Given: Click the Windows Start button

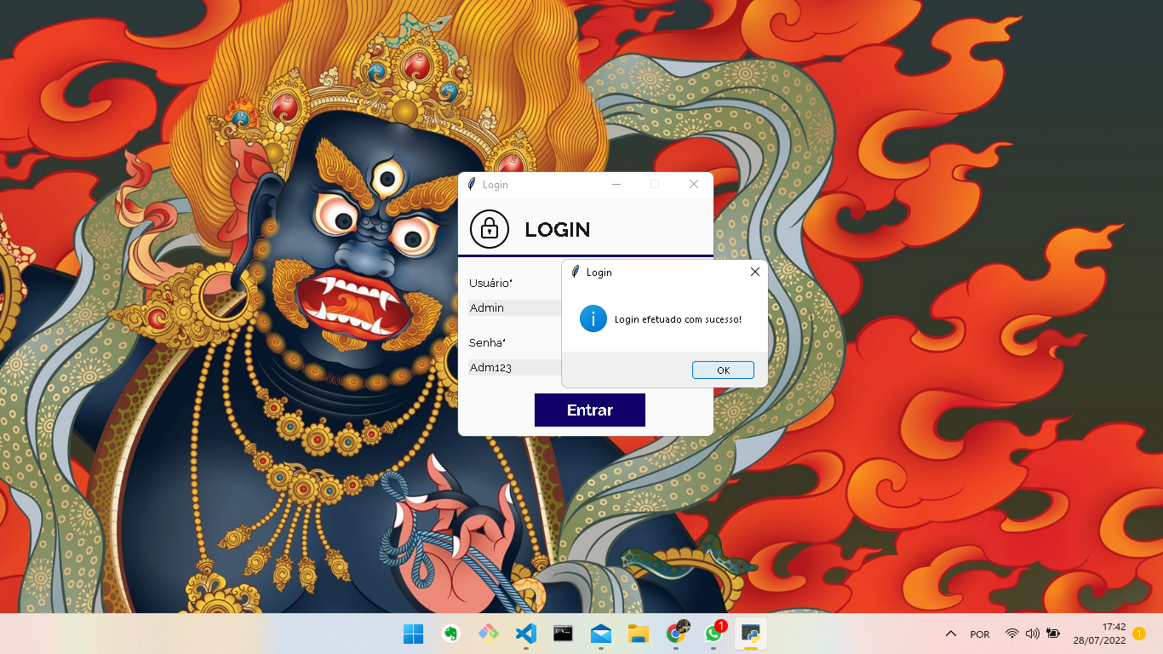Looking at the screenshot, I should pyautogui.click(x=413, y=634).
